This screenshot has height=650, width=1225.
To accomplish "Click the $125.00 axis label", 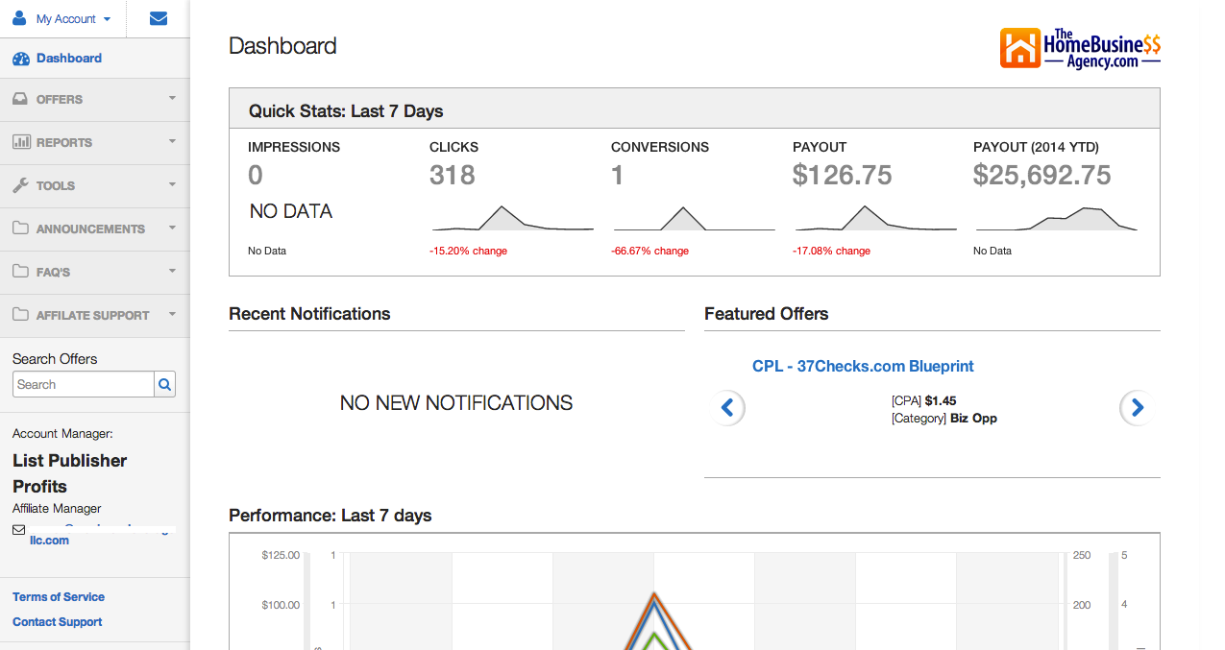I will pos(281,555).
